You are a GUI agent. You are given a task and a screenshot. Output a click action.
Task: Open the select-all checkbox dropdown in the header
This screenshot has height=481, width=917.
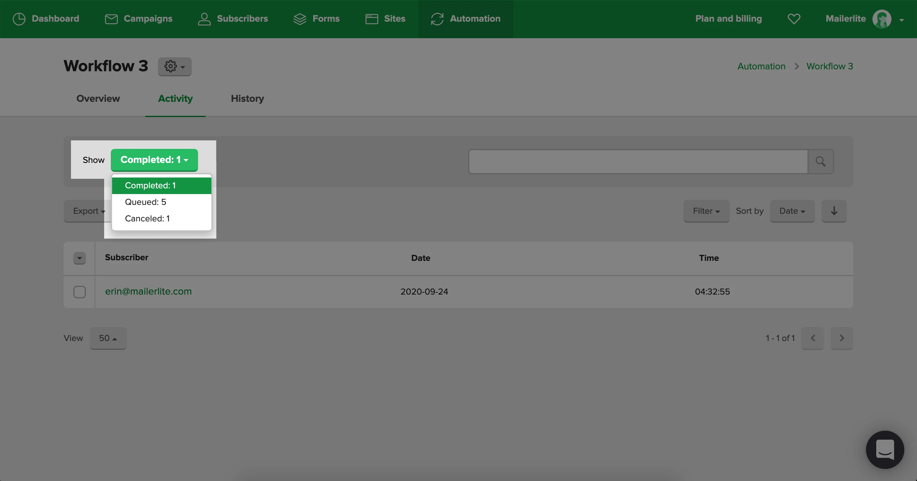(79, 258)
